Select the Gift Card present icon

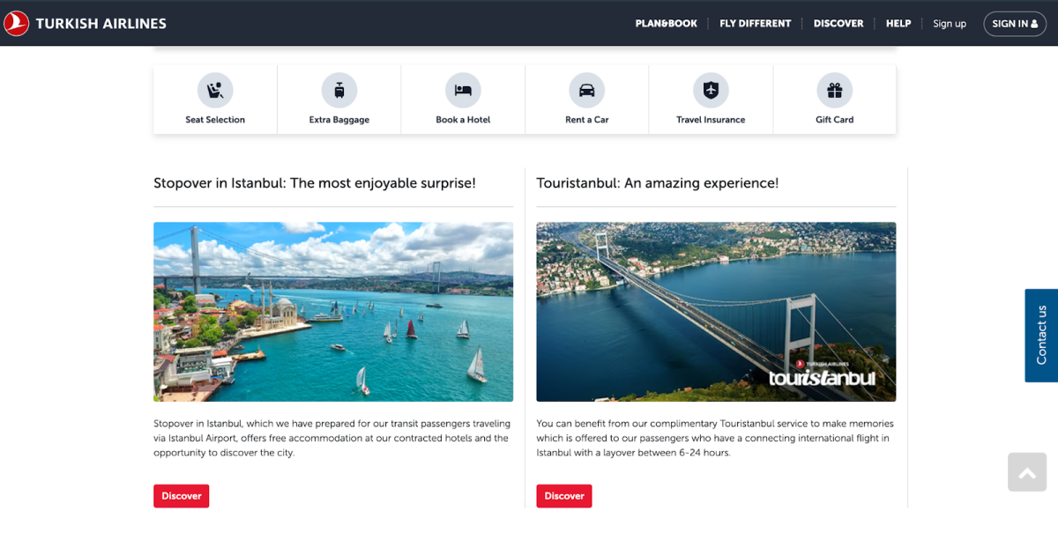tap(834, 90)
